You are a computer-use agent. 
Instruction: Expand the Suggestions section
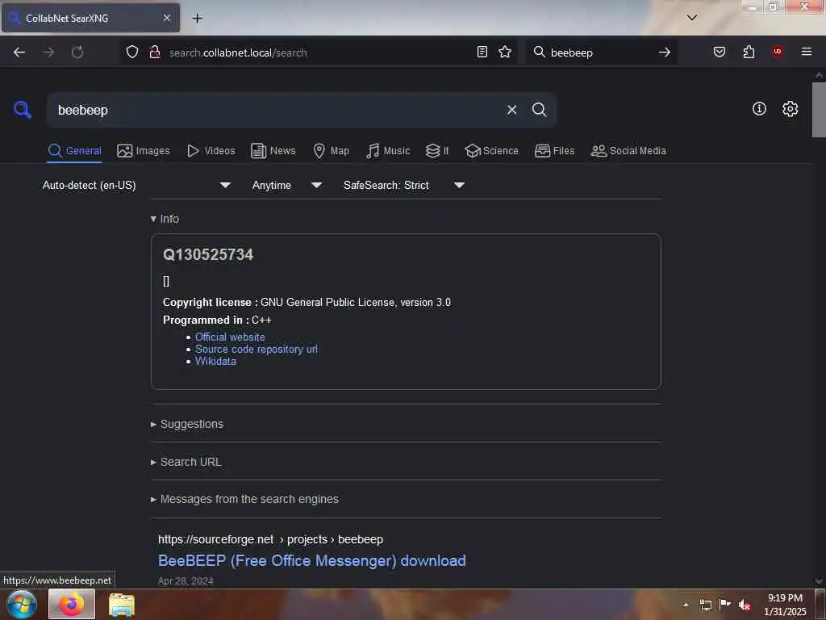[187, 424]
